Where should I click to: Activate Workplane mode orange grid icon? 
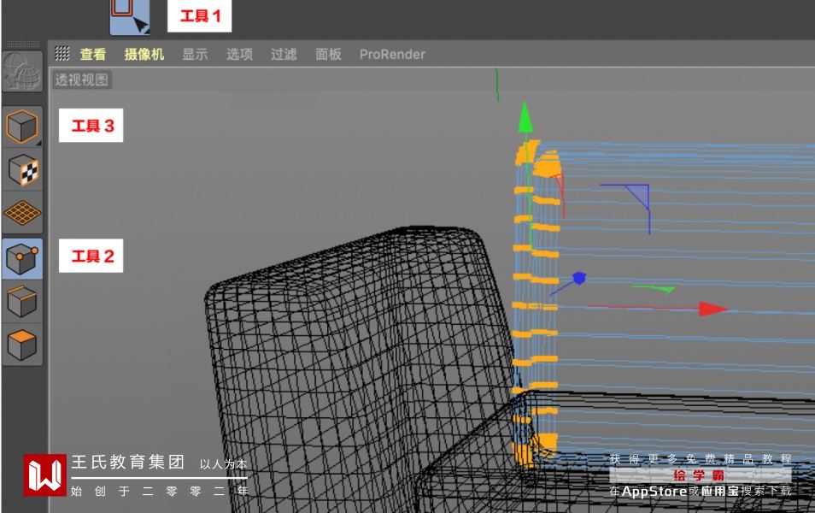point(22,212)
